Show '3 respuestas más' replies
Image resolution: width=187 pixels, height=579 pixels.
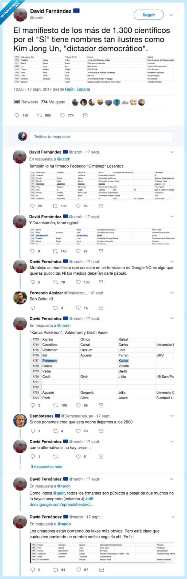46,467
